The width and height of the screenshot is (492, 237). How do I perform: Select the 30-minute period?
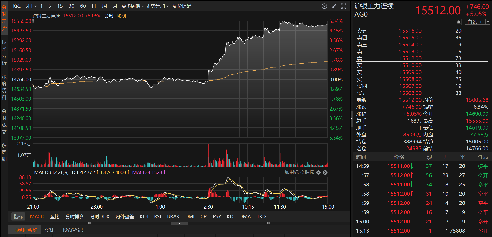coord(71,6)
